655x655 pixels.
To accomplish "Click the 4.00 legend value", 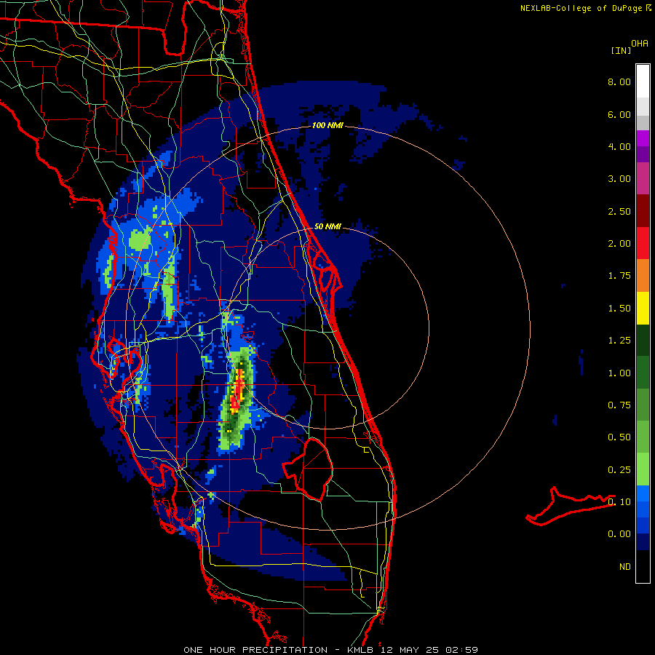I will pyautogui.click(x=619, y=146).
